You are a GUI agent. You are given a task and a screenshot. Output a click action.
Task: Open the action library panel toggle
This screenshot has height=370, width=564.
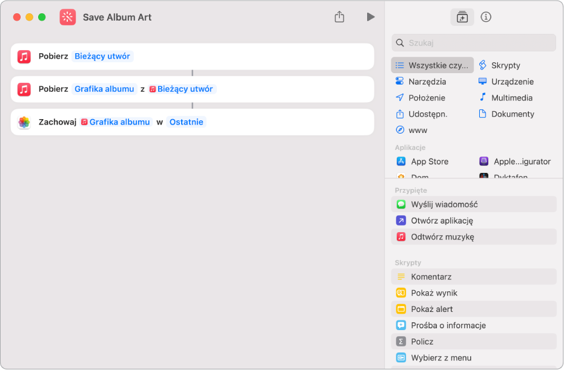click(462, 17)
